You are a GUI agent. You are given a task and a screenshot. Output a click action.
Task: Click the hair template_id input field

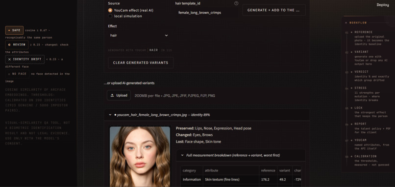click(206, 13)
